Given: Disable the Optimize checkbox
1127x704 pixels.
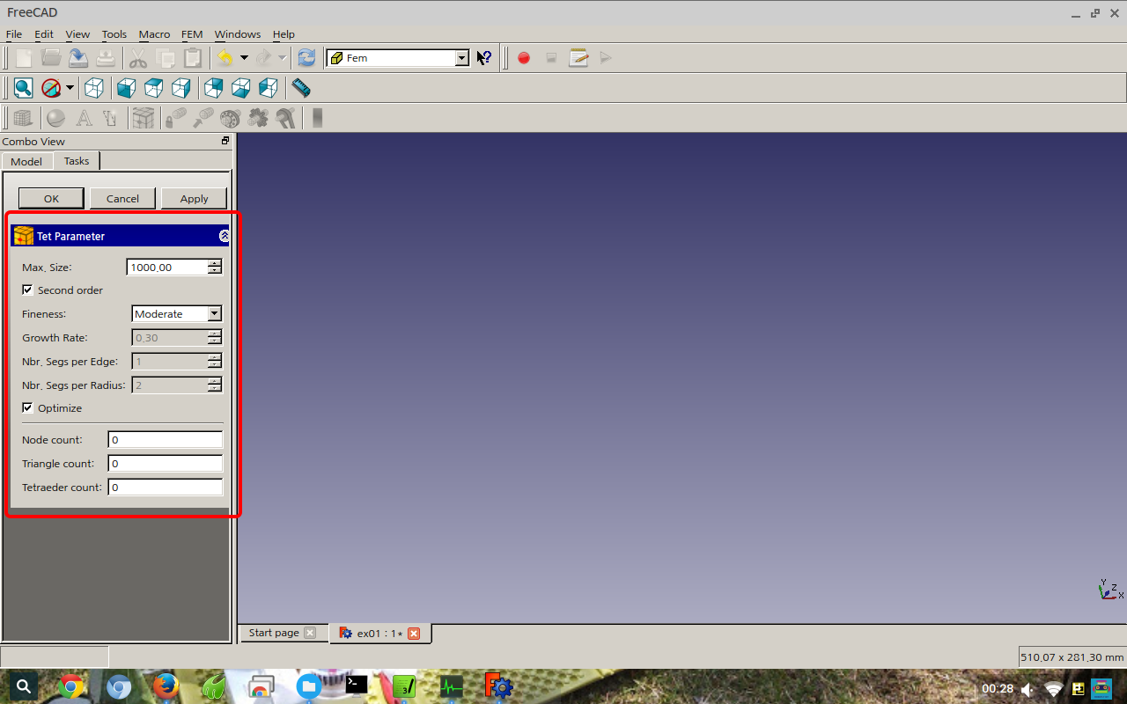Looking at the screenshot, I should pyautogui.click(x=27, y=407).
